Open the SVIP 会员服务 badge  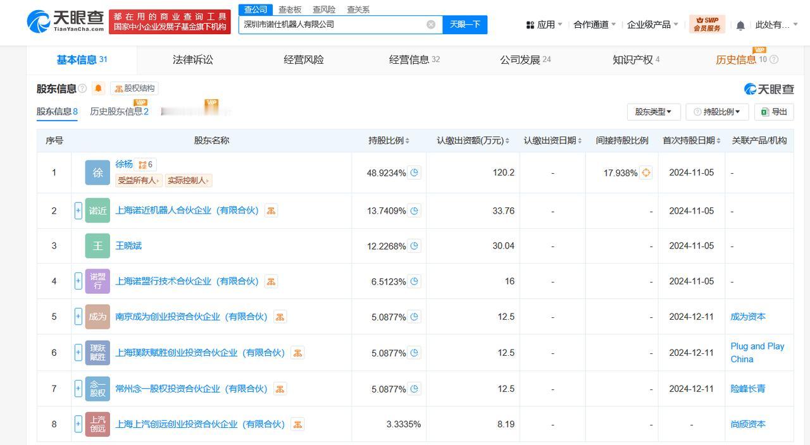tap(707, 25)
